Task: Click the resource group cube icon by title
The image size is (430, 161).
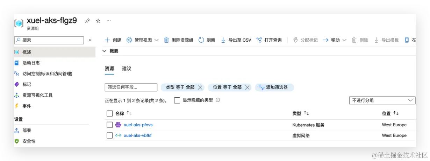Action: (x=19, y=23)
